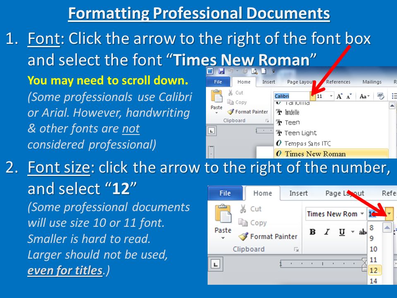The width and height of the screenshot is (397, 298).
Task: Click the New blank document icon in upper Word screenshot
Action: 264,71
